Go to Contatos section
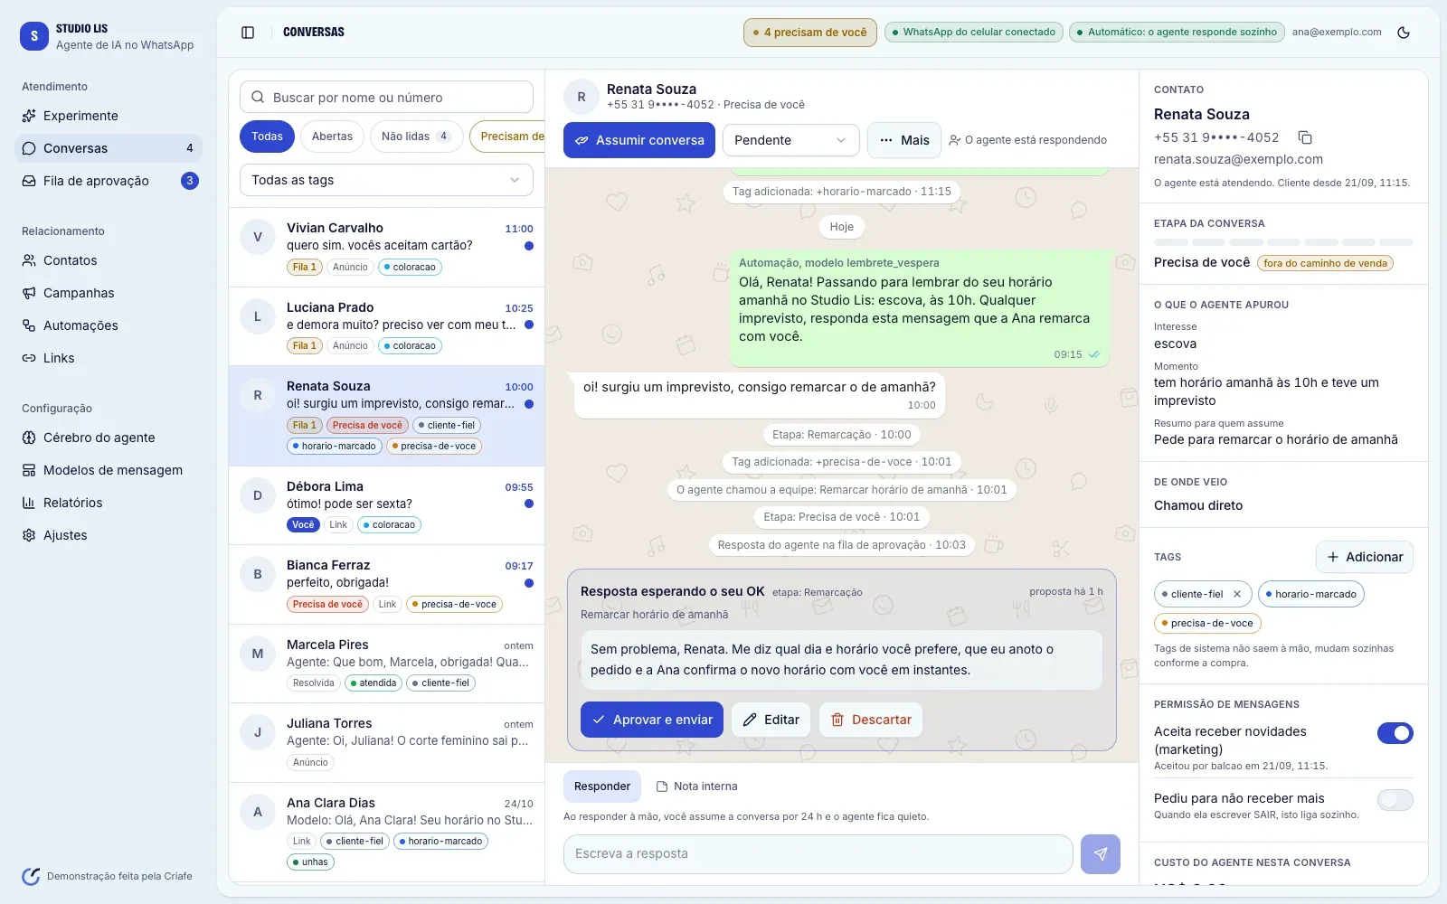1447x904 pixels. [109, 260]
